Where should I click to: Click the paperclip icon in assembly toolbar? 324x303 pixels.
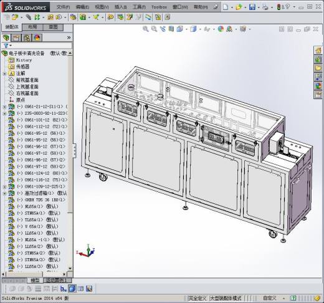coord(29,17)
